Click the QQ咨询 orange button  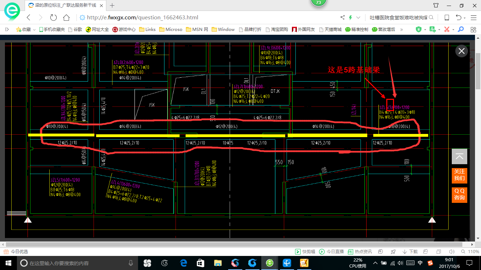pyautogui.click(x=460, y=194)
